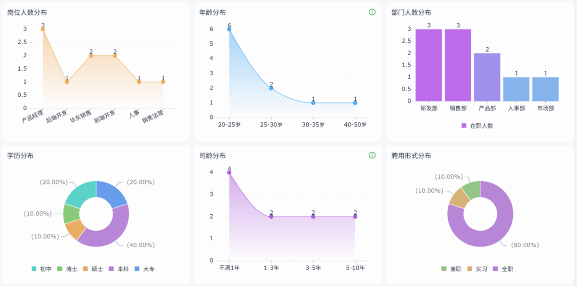
Task: Toggle the 在职人数 legend series
Action: [477, 126]
